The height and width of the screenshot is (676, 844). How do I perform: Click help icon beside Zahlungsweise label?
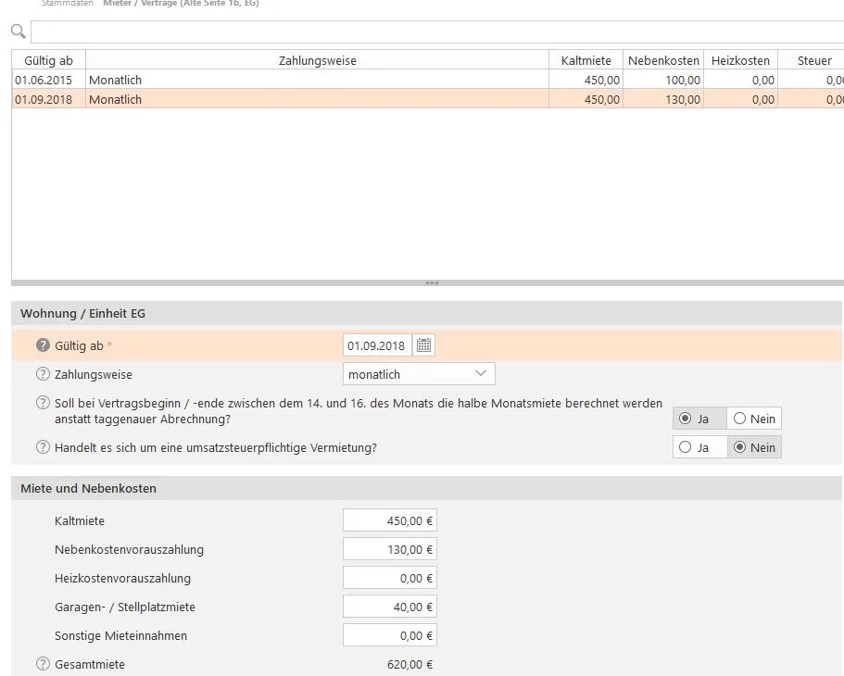coord(43,375)
